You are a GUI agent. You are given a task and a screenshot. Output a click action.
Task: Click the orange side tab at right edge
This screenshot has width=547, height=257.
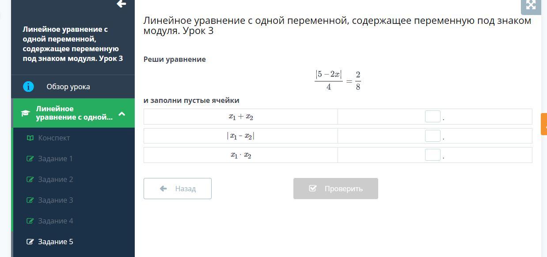544,124
